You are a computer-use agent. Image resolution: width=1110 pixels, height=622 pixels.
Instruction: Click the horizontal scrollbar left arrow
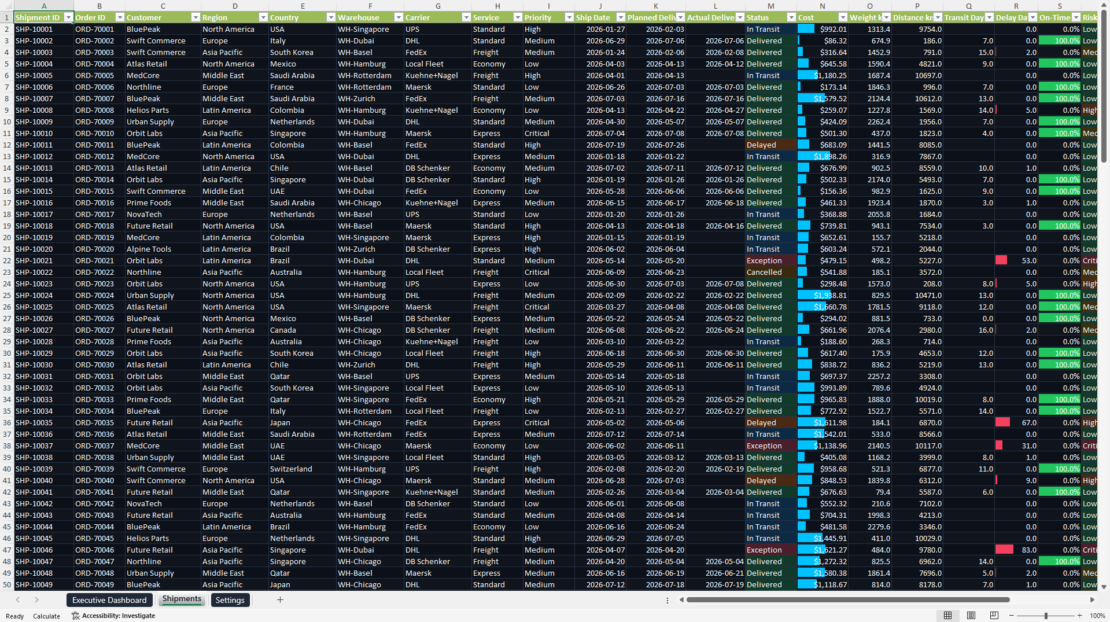(x=682, y=600)
